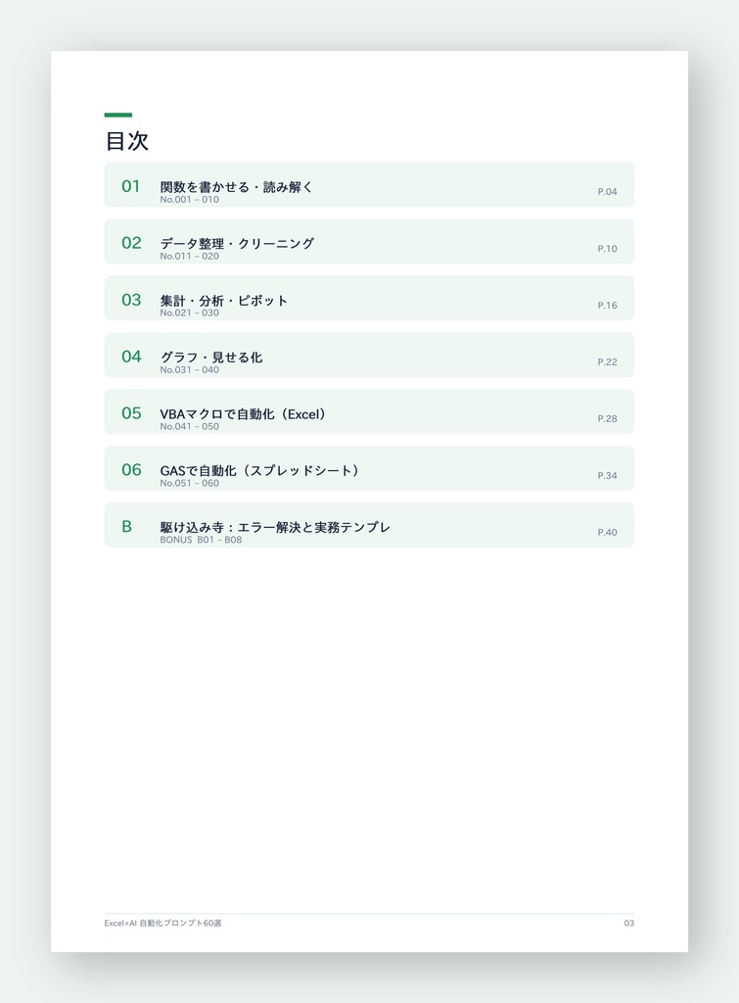Click page reference P.16
739x1003 pixels.
click(607, 306)
